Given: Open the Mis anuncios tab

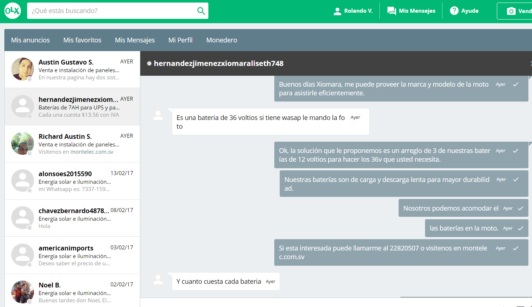Looking at the screenshot, I should click(30, 40).
